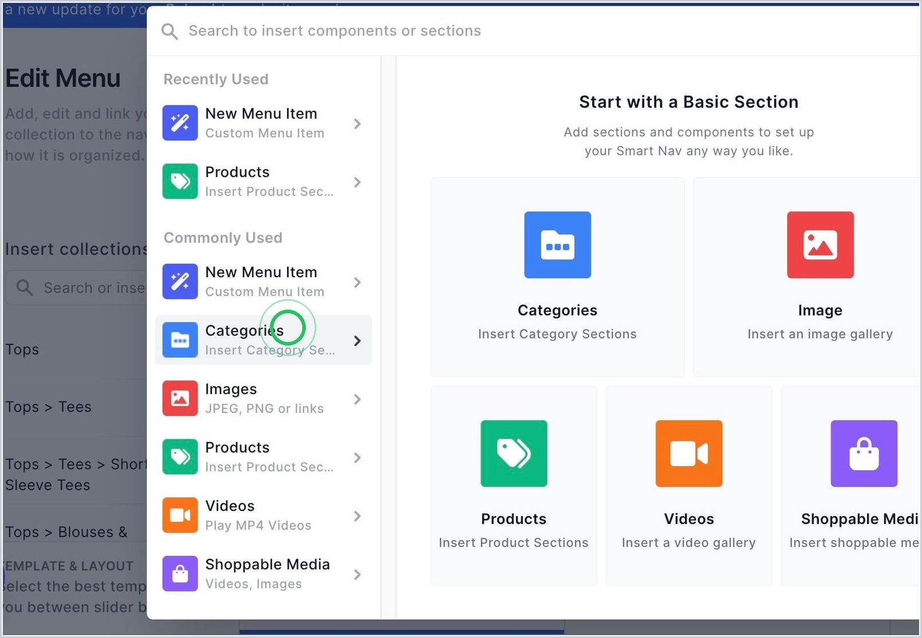Select 'Videos, Images' subtitle of Shoppable Media

254,584
